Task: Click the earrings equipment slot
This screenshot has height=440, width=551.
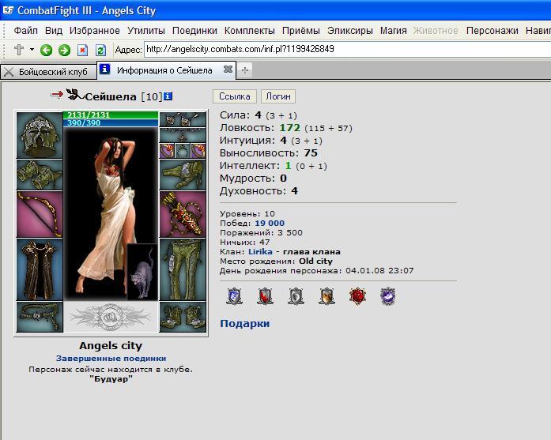Action: [183, 119]
